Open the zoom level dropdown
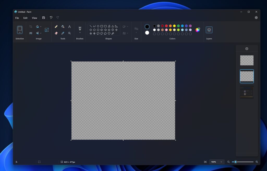 click(x=216, y=162)
